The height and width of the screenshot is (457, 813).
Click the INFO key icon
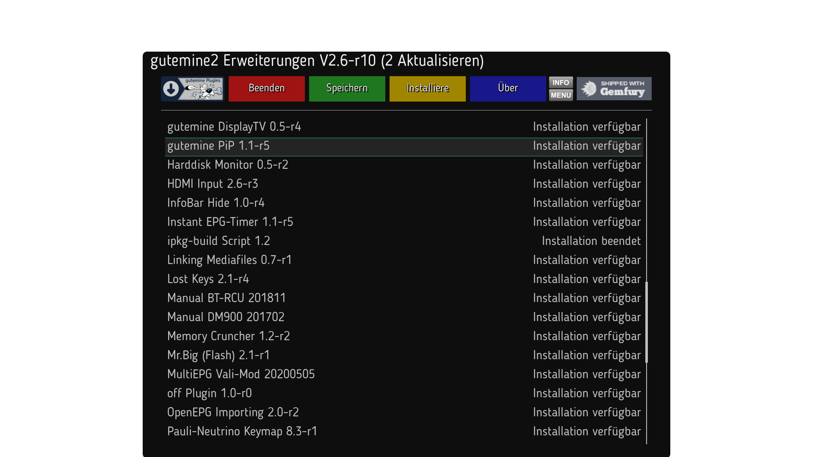[x=561, y=83]
